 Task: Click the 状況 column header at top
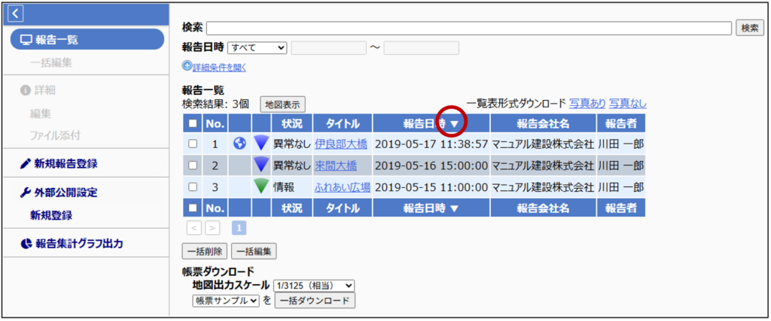(x=291, y=124)
